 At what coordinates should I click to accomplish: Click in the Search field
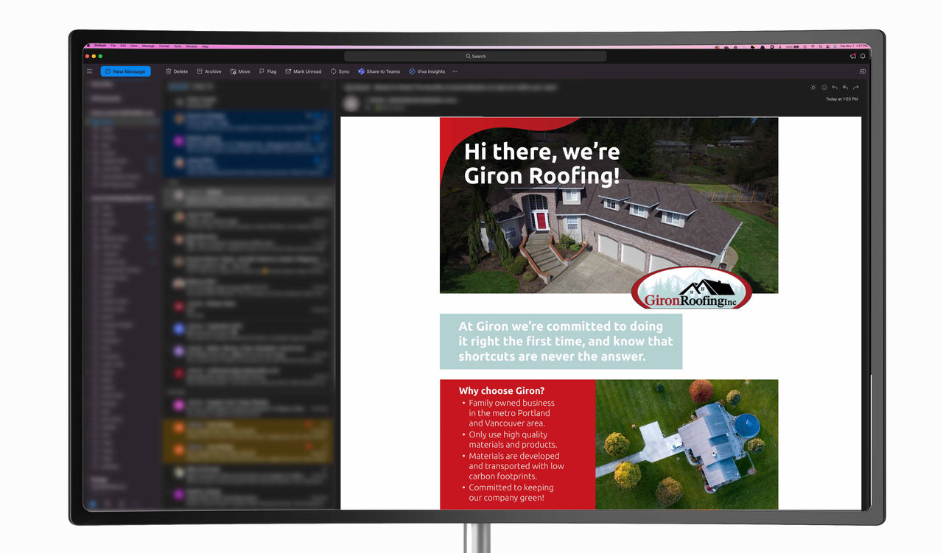[x=475, y=56]
